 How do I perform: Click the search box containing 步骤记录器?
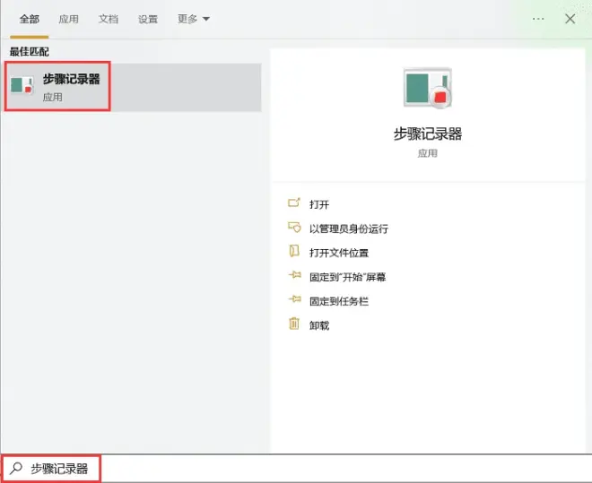[x=296, y=469]
